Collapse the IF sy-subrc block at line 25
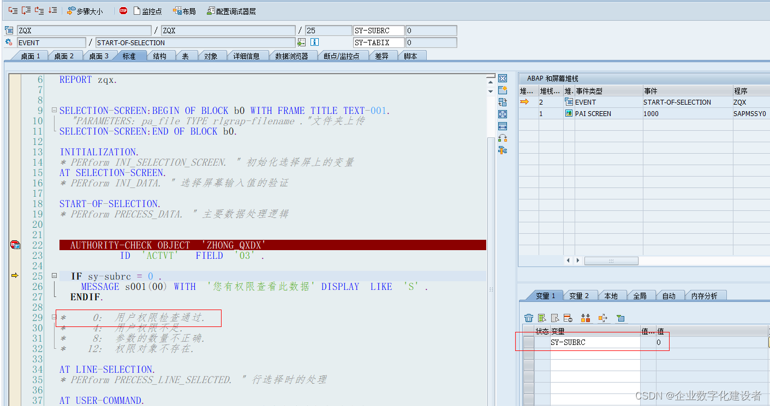The height and width of the screenshot is (406, 770). [54, 276]
